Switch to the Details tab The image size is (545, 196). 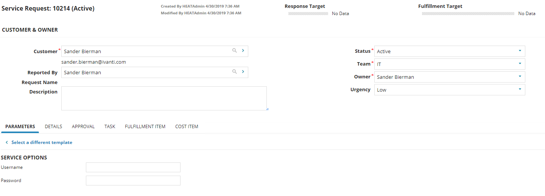tap(53, 127)
